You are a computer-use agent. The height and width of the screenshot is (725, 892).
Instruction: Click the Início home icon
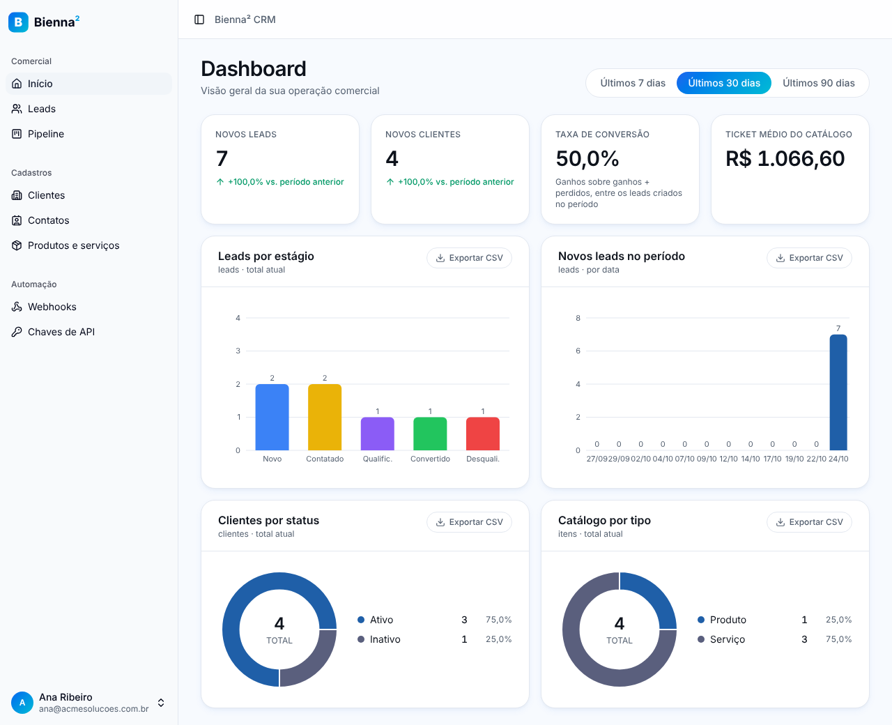click(17, 84)
